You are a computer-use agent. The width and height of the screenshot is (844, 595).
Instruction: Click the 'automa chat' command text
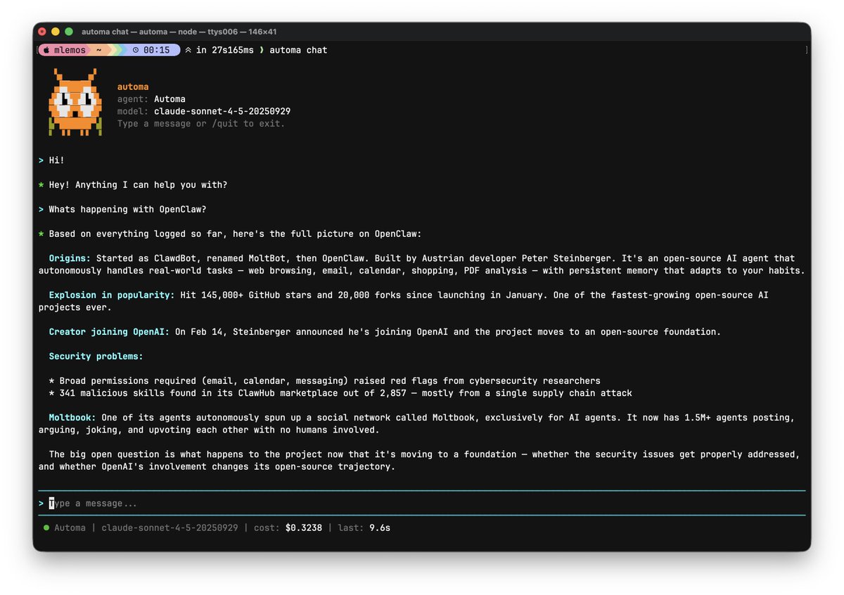point(298,50)
